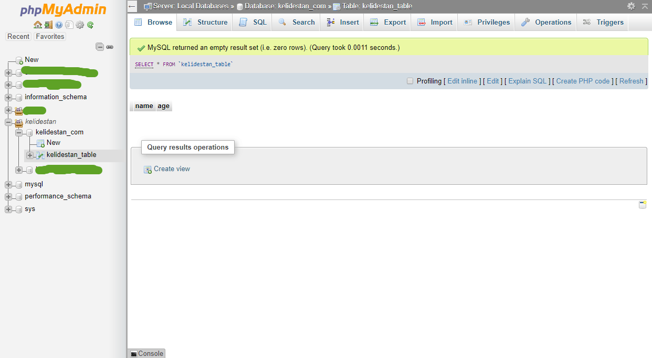Viewport: 652px width, 358px height.
Task: Open the Console icon at the bottom
Action: 134,354
